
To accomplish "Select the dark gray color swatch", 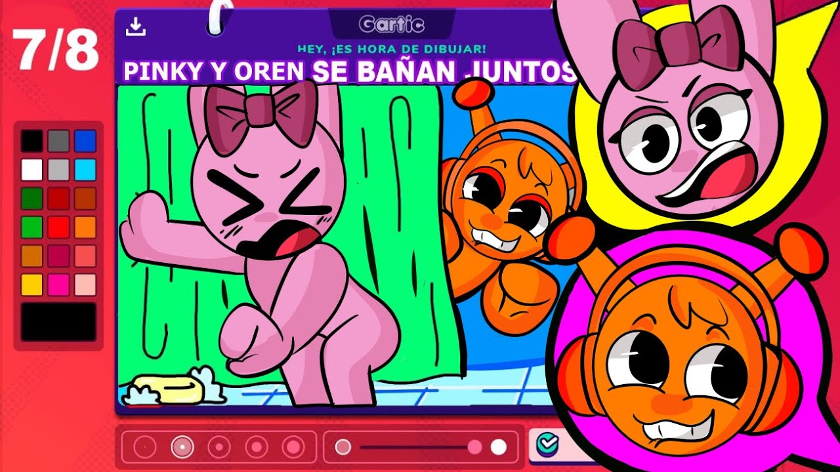I will point(58,140).
